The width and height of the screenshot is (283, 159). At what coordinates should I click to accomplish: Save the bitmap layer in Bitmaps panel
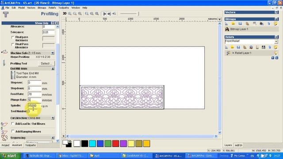(240, 23)
